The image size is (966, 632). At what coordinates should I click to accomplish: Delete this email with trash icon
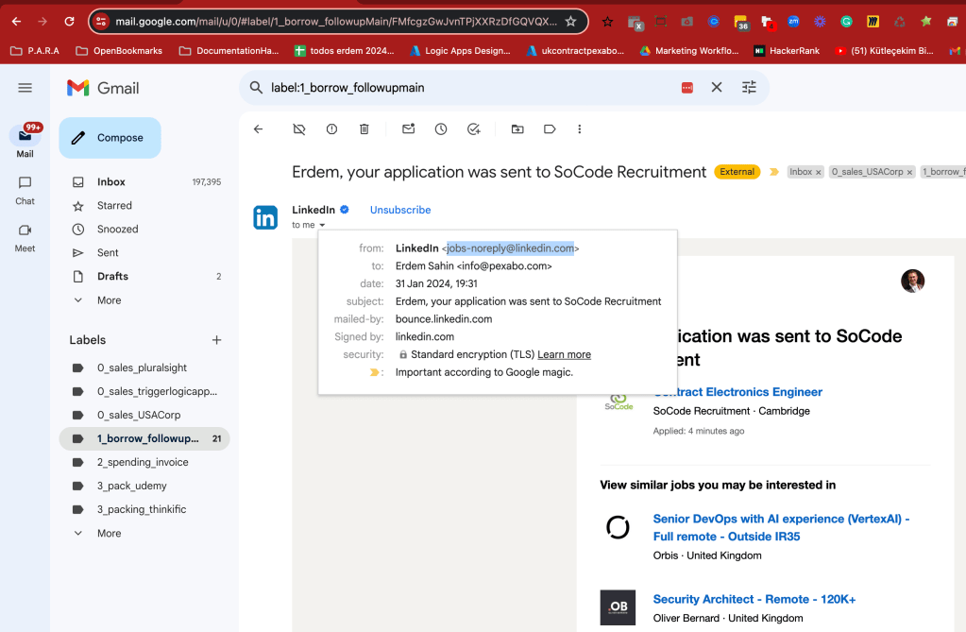(x=364, y=128)
